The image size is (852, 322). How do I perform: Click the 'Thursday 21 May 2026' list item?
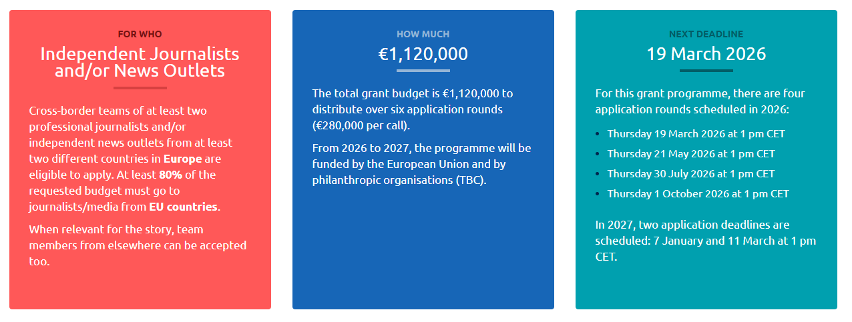691,153
